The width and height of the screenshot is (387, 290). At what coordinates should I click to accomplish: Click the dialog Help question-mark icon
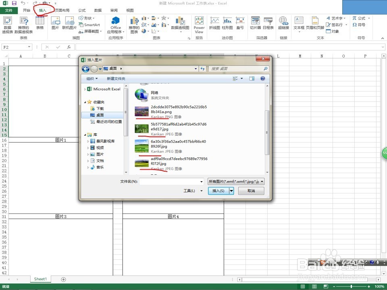point(262,79)
